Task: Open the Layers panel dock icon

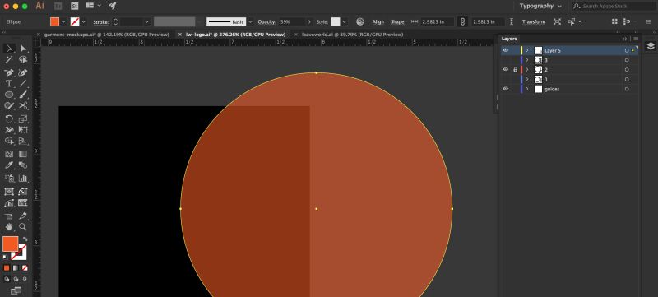Action: [651, 46]
